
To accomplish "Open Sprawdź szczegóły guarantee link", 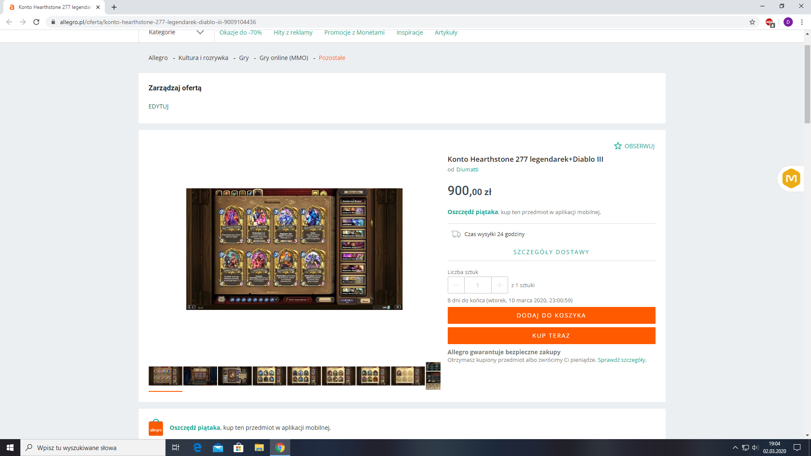I will pyautogui.click(x=621, y=360).
